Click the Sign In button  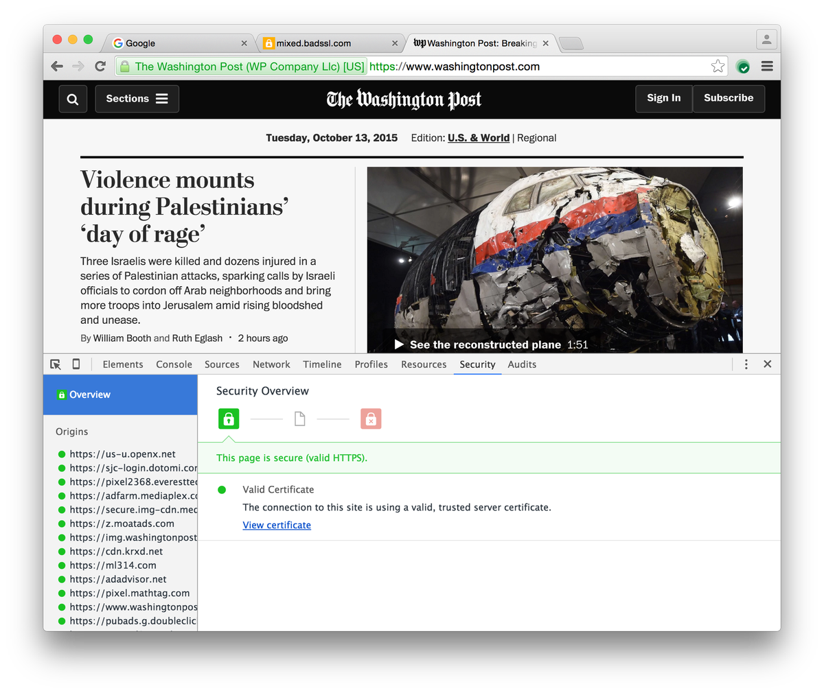pos(664,98)
